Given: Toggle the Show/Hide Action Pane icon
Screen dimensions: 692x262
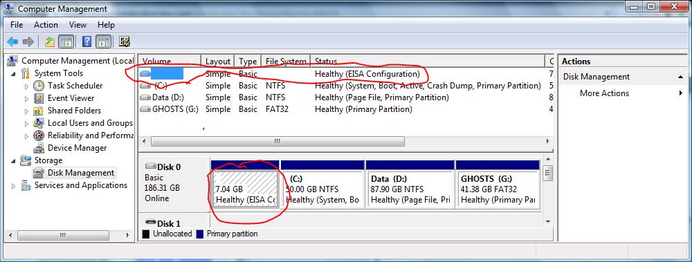Looking at the screenshot, I should [104, 42].
